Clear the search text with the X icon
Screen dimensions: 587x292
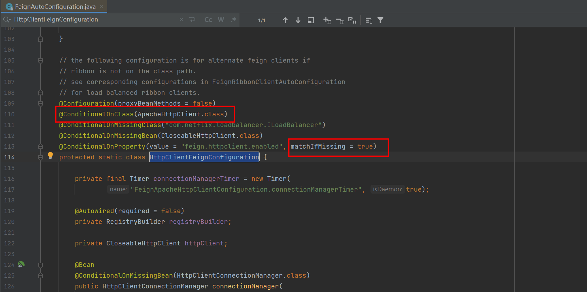pyautogui.click(x=181, y=20)
